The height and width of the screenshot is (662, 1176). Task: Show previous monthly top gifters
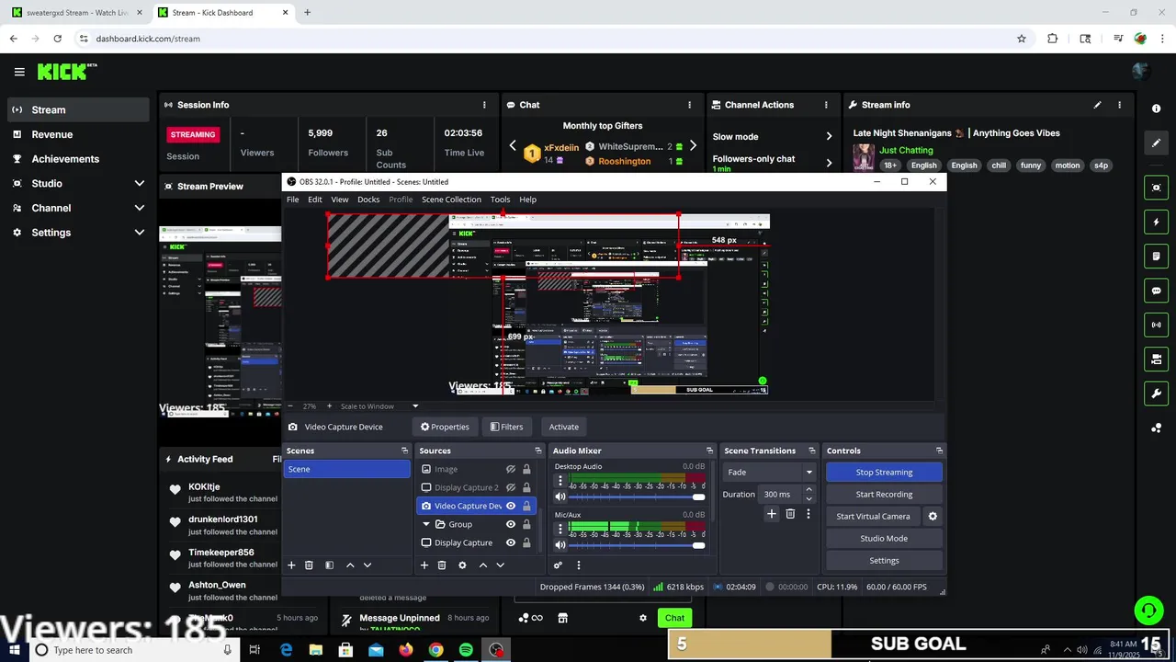pyautogui.click(x=513, y=145)
